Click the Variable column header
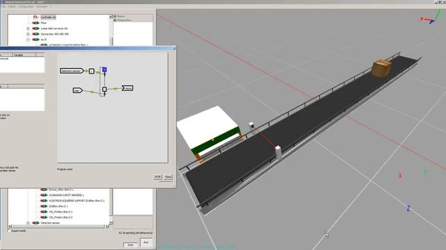 click(24, 55)
